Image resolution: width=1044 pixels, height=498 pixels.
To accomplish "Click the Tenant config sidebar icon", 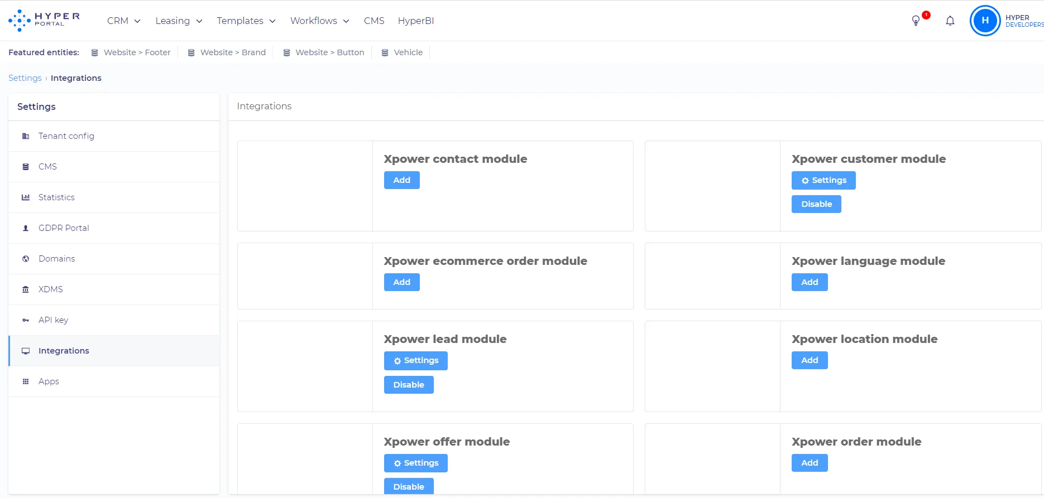I will 26,136.
